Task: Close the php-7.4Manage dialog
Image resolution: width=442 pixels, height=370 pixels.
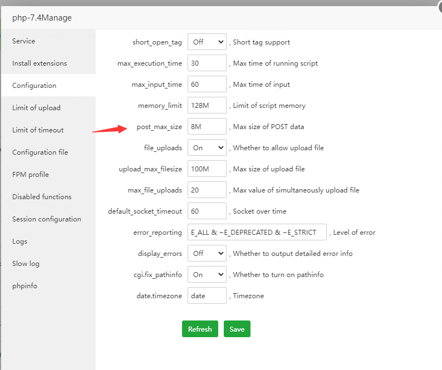Action: pyautogui.click(x=437, y=3)
